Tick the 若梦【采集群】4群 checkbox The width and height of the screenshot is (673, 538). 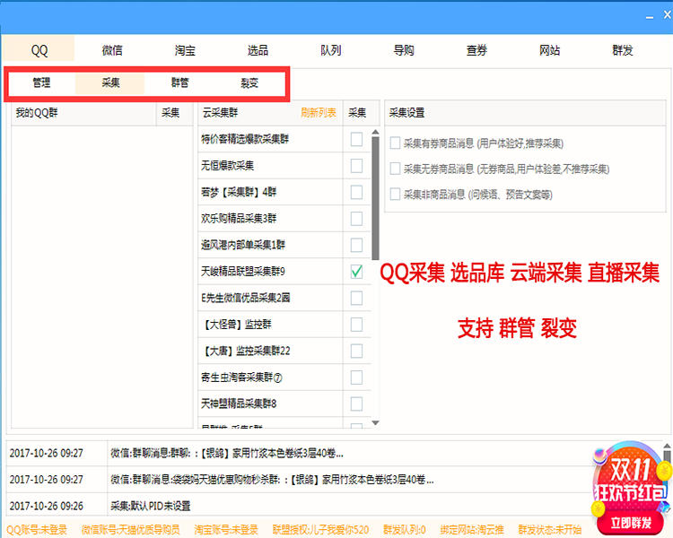click(x=356, y=192)
